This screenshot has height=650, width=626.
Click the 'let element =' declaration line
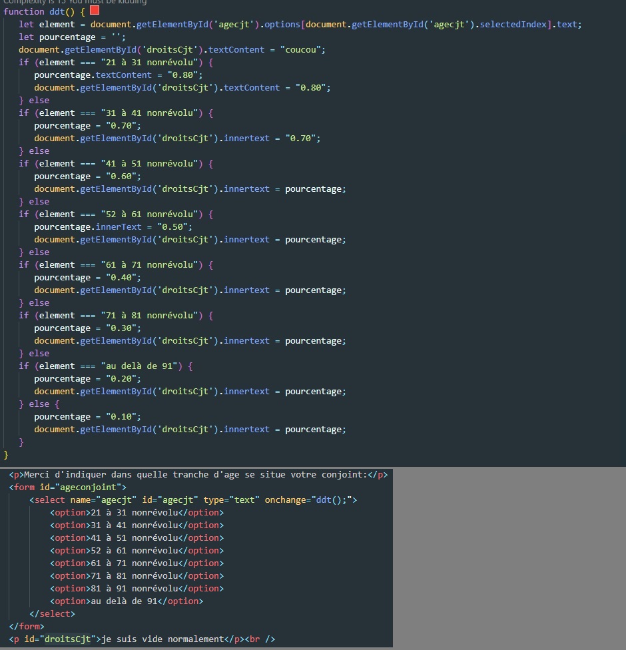tap(300, 25)
